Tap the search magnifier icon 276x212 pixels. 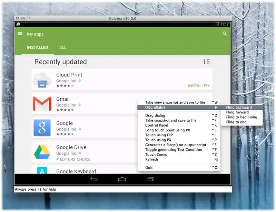pyautogui.click(x=225, y=34)
